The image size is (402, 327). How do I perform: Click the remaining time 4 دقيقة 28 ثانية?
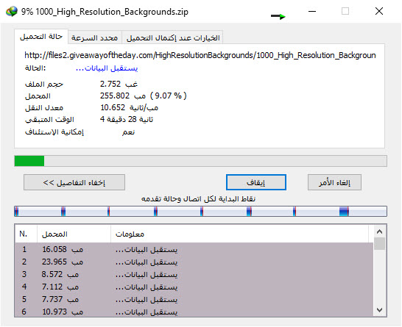click(127, 119)
